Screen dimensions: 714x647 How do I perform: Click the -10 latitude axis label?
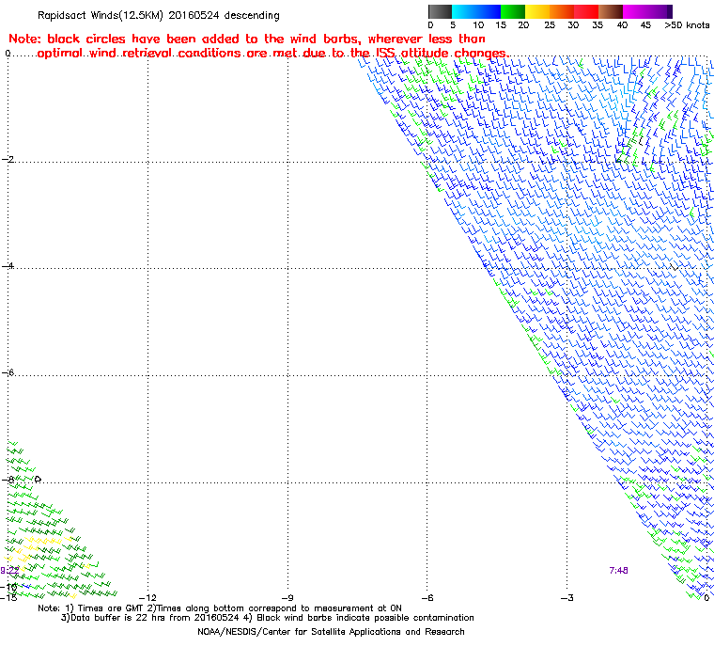click(x=8, y=587)
